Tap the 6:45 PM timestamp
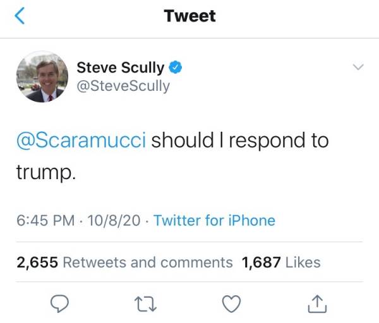 [45, 221]
